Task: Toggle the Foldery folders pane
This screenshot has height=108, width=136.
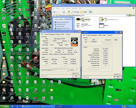Action: (x=84, y=12)
